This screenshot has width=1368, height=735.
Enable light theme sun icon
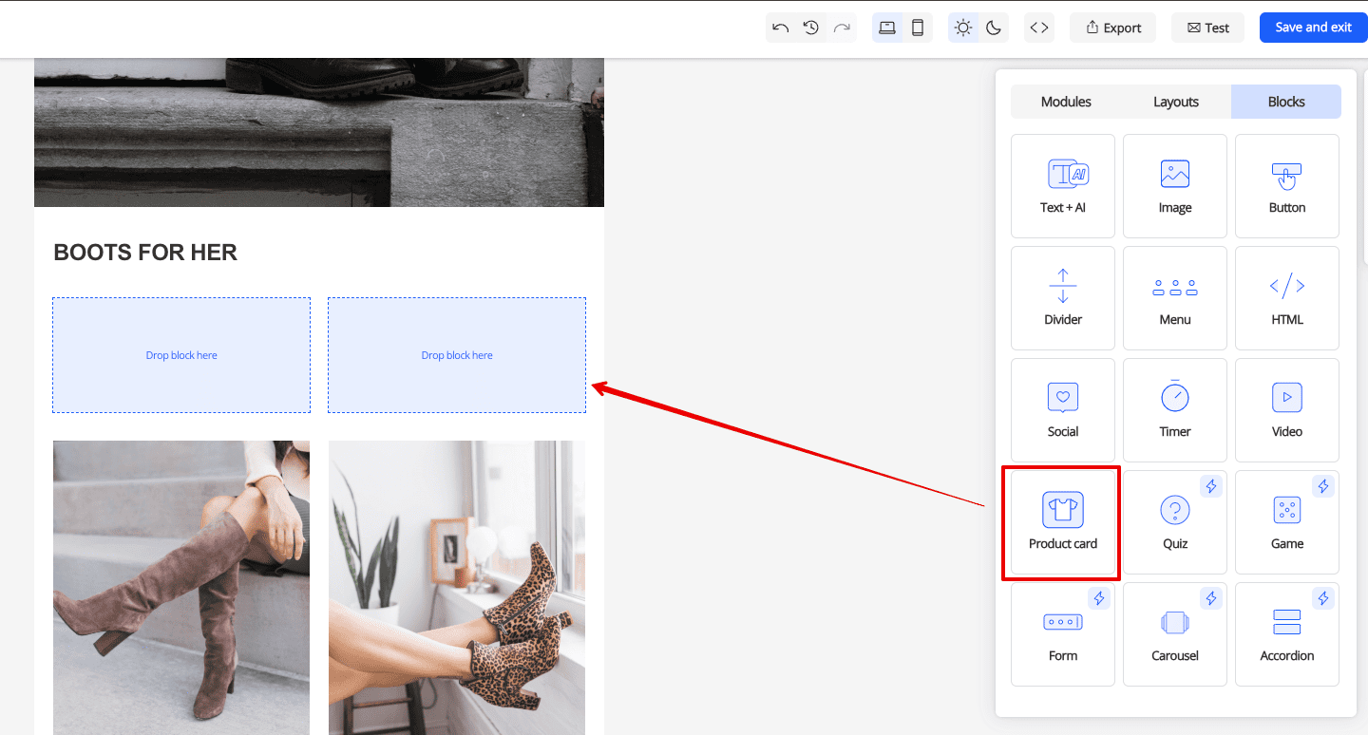(x=963, y=28)
